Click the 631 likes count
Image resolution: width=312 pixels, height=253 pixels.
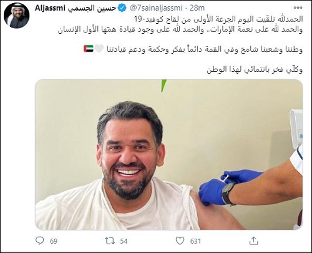point(195,241)
